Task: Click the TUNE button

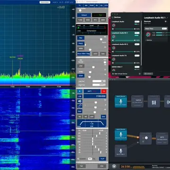Action: 80,20
